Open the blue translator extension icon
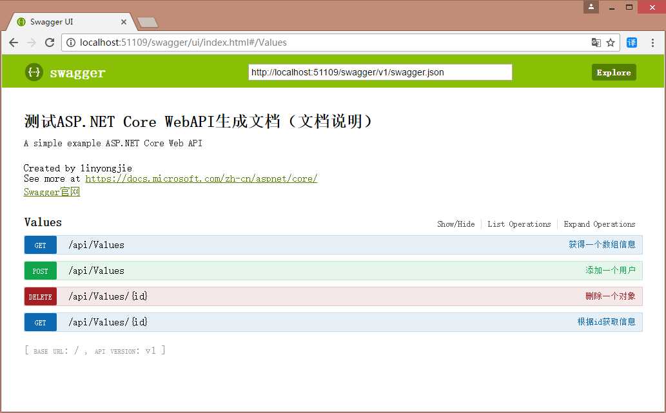This screenshot has height=413, width=666. 632,43
